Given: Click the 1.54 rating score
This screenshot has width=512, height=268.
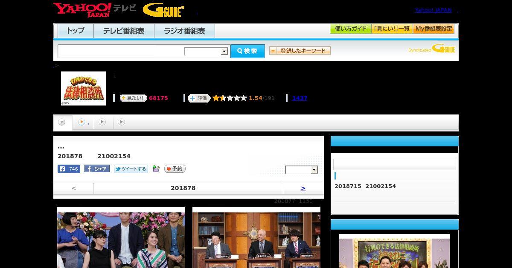Looking at the screenshot, I should coord(256,98).
